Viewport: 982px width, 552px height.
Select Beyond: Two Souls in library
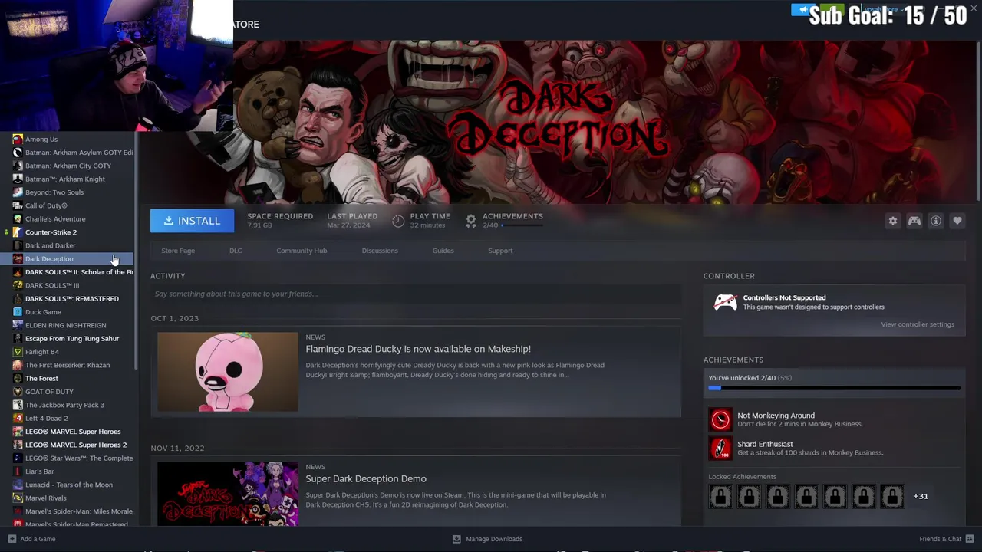(x=54, y=192)
